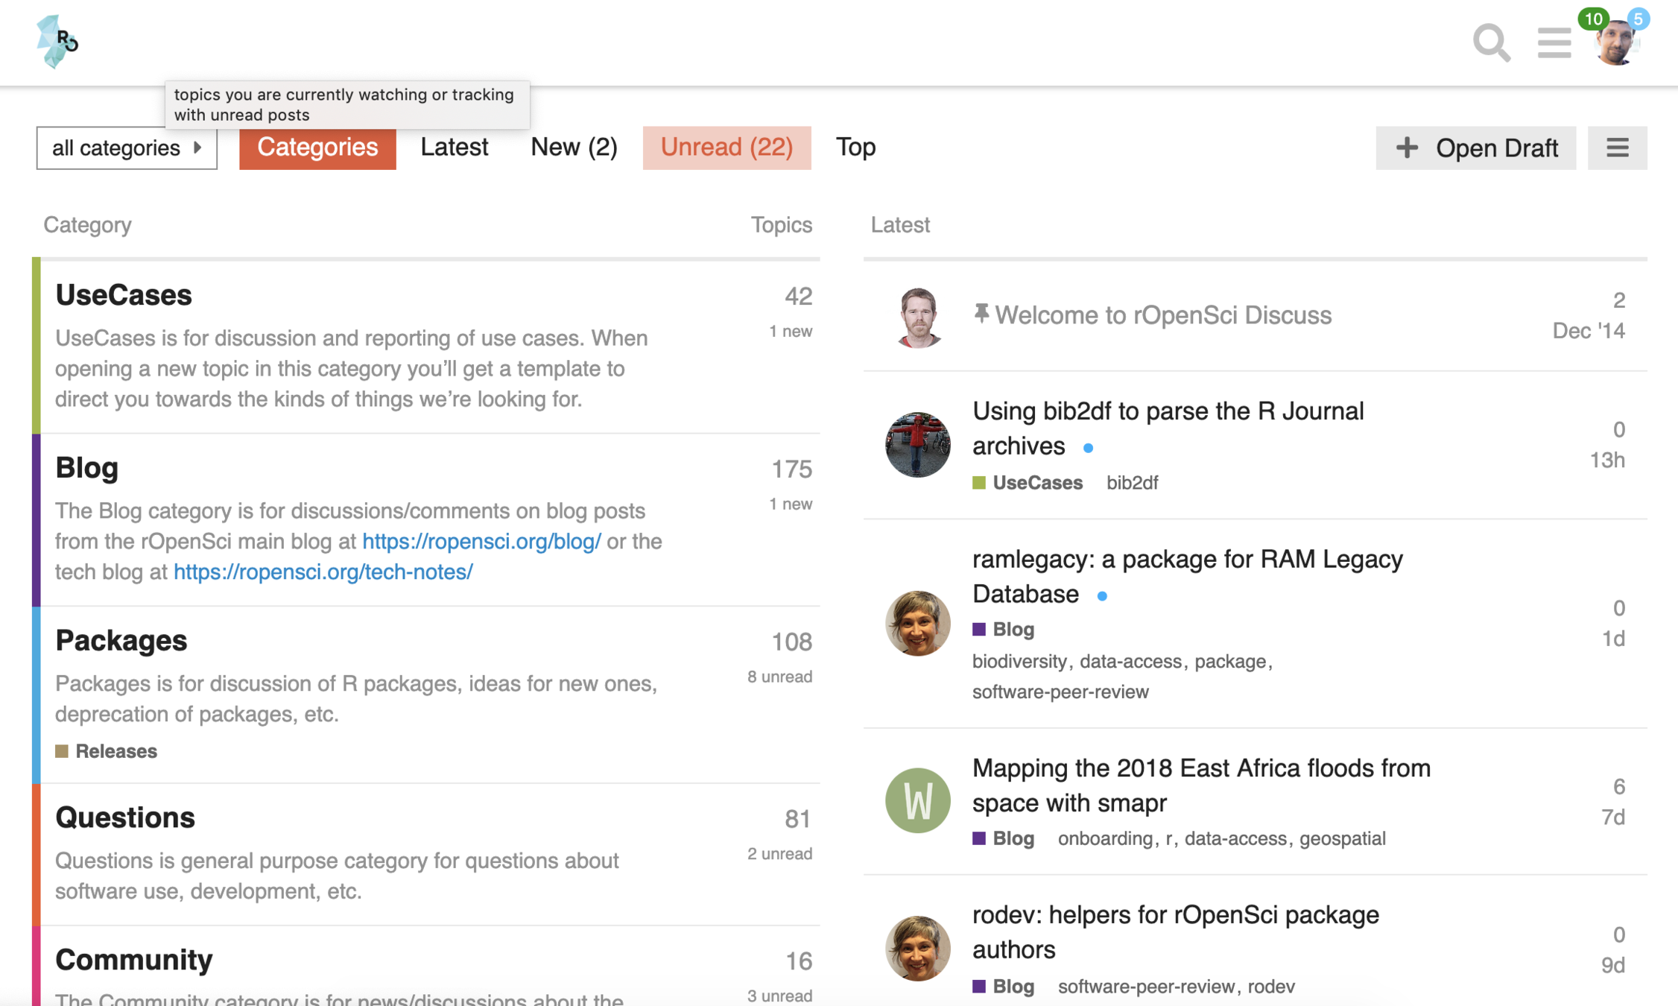The image size is (1678, 1006).
Task: Click software-peer-review tag on ramlegacy topic
Action: coord(1060,692)
